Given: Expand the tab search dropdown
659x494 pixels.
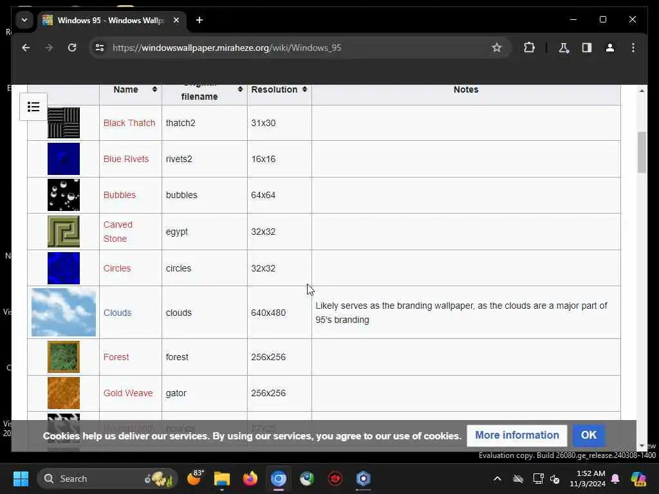Looking at the screenshot, I should pos(24,20).
